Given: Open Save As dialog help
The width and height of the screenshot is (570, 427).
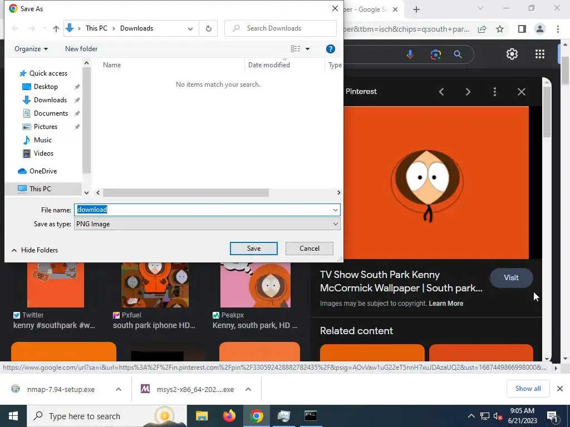Looking at the screenshot, I should [330, 49].
